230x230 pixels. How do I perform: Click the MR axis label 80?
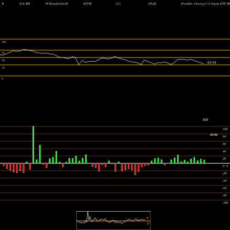pos(224,137)
